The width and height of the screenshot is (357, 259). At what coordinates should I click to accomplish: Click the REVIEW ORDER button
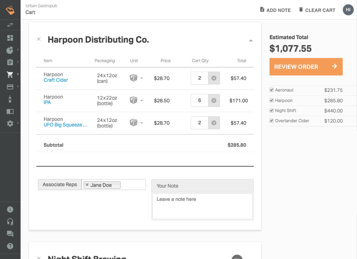[306, 67]
